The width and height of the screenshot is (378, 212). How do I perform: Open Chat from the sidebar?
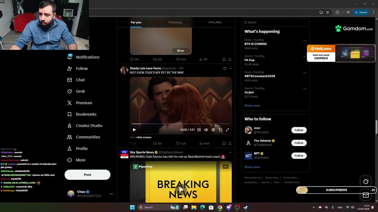point(76,80)
